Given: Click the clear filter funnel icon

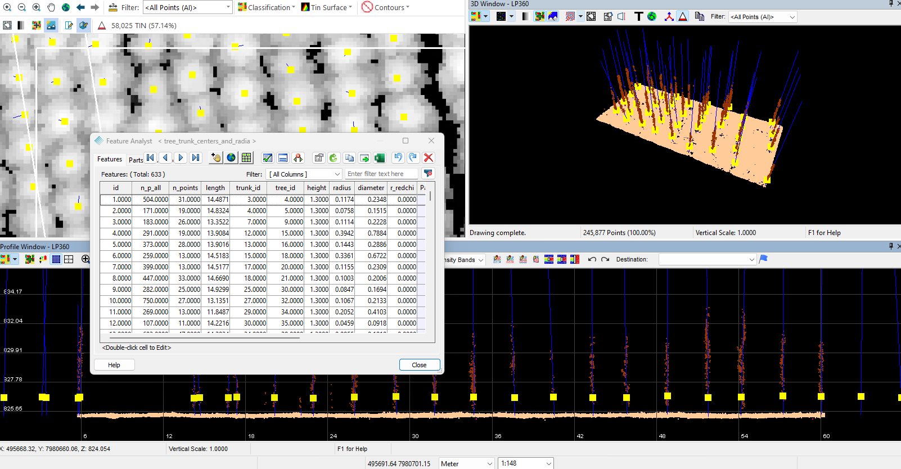Looking at the screenshot, I should (x=428, y=174).
